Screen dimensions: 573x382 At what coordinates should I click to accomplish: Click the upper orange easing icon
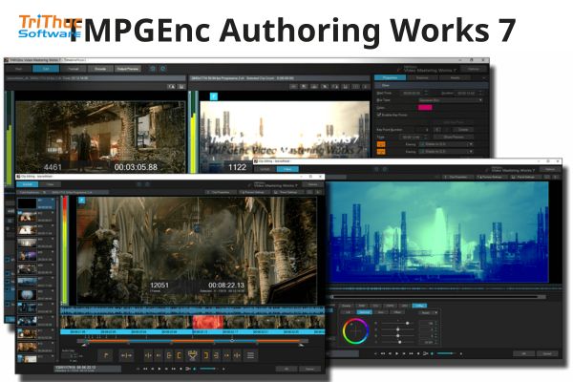(381, 144)
